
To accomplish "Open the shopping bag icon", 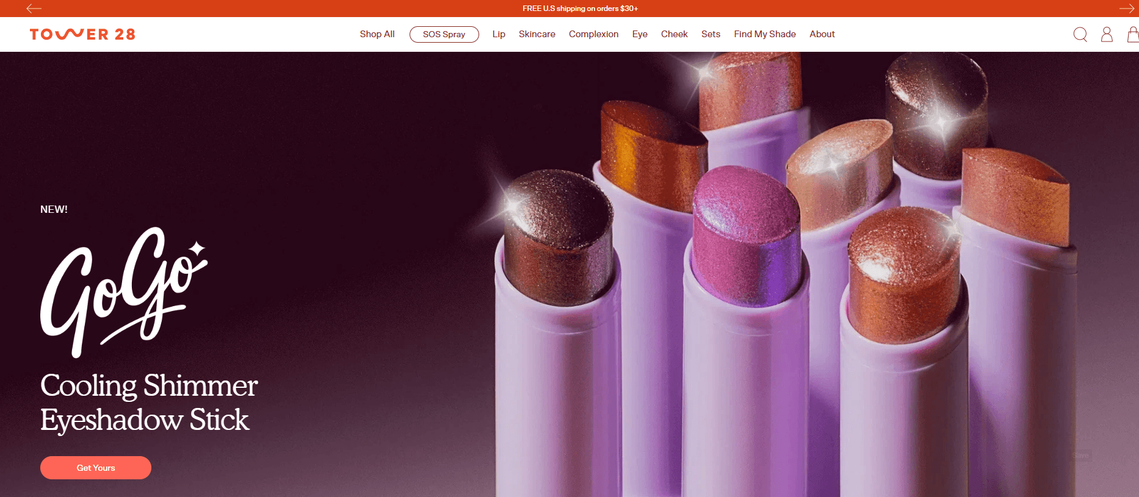I will click(x=1132, y=34).
